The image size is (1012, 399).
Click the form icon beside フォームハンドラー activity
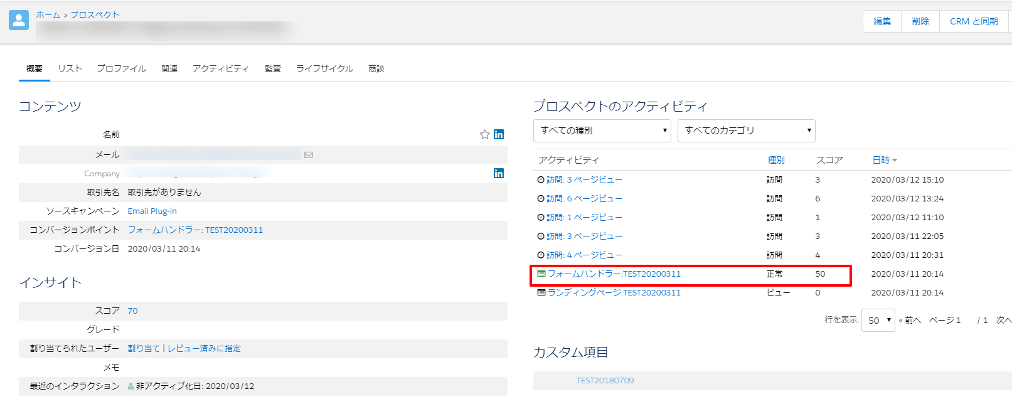click(541, 274)
